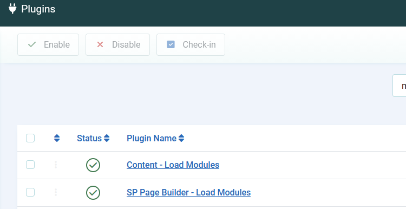
Task: Tick the select-all checkbox in table header
Action: pos(30,138)
